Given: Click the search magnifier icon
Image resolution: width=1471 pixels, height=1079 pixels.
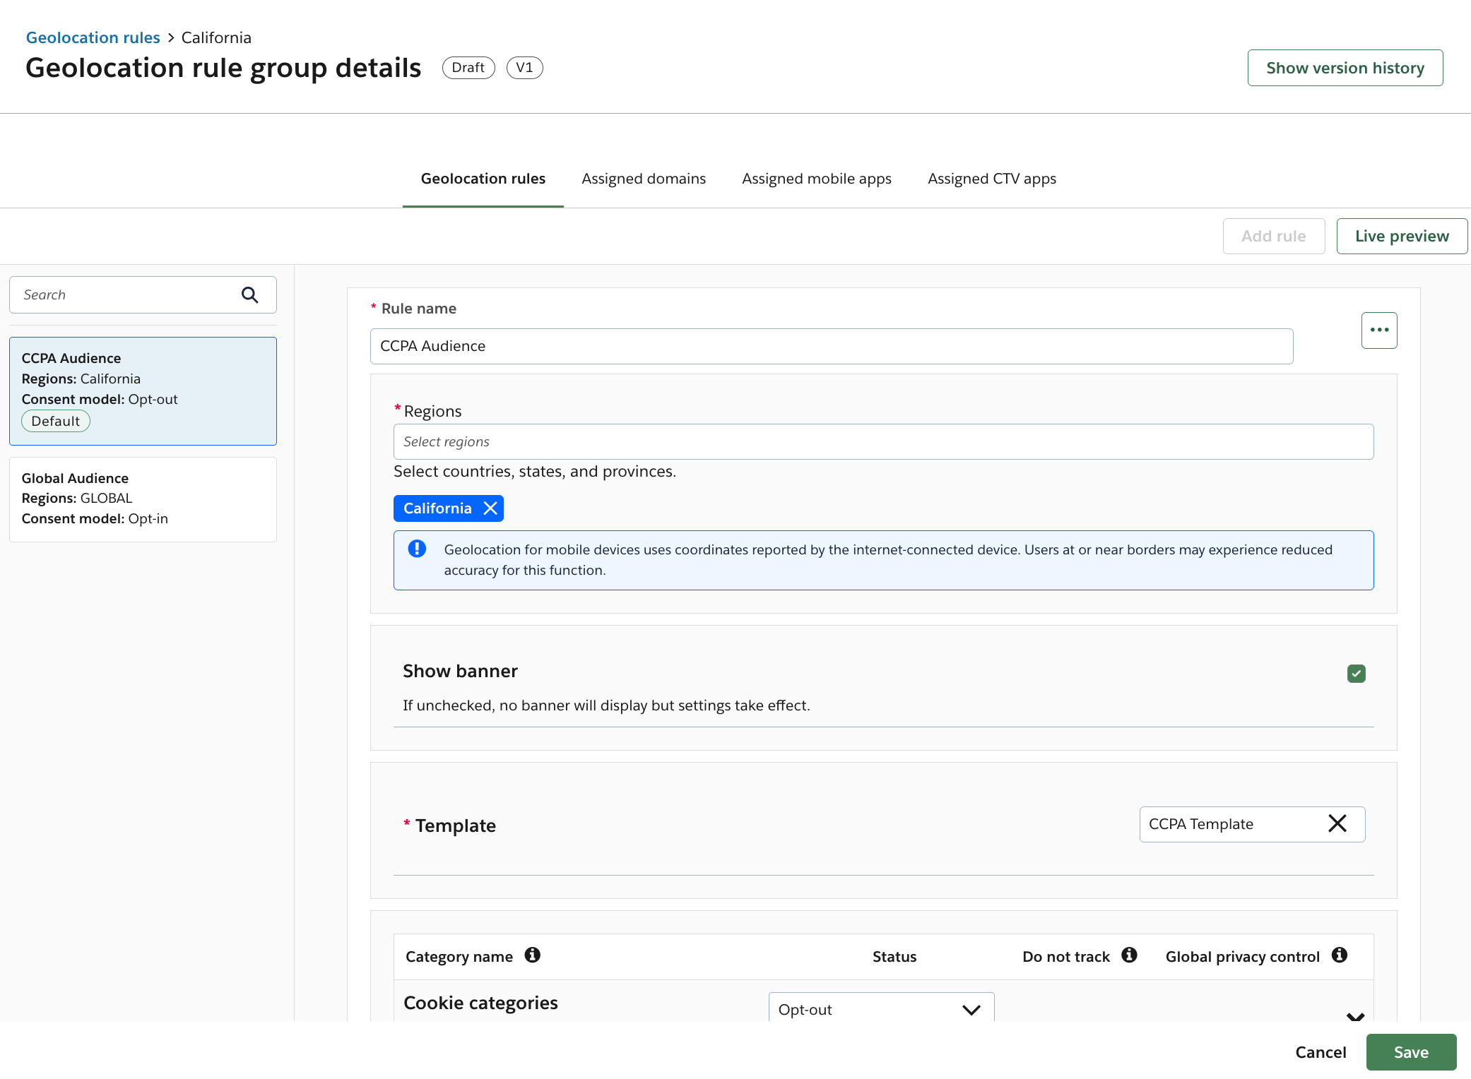Looking at the screenshot, I should tap(249, 295).
